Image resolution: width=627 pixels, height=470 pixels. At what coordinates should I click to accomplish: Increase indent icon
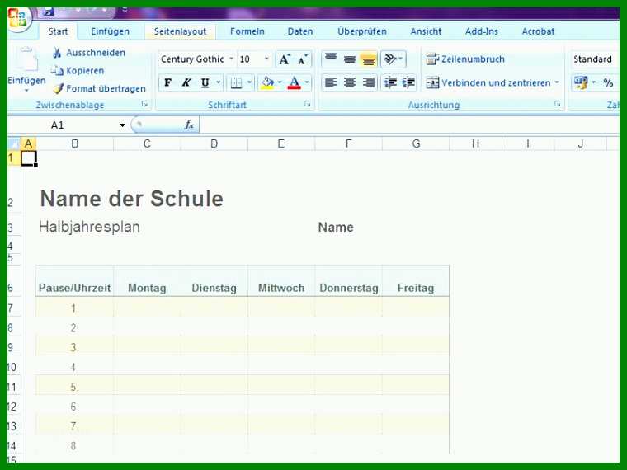(408, 82)
